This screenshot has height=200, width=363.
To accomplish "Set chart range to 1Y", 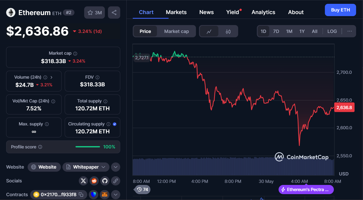I will (x=302, y=31).
